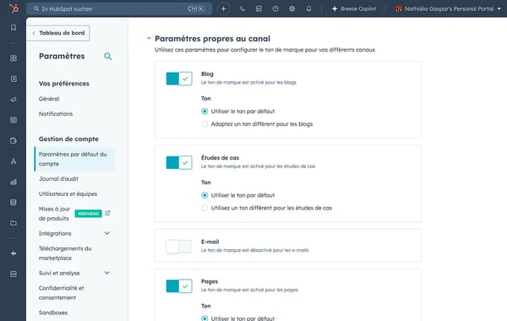This screenshot has width=507, height=321.
Task: Select Utiliser le ton par défaut for Blog
Action: [x=204, y=112]
